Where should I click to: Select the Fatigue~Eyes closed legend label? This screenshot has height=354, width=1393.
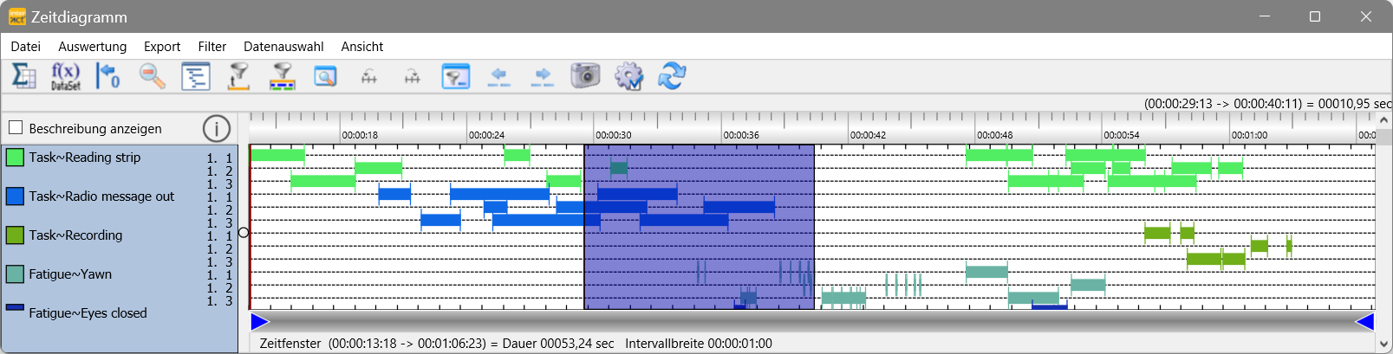88,313
